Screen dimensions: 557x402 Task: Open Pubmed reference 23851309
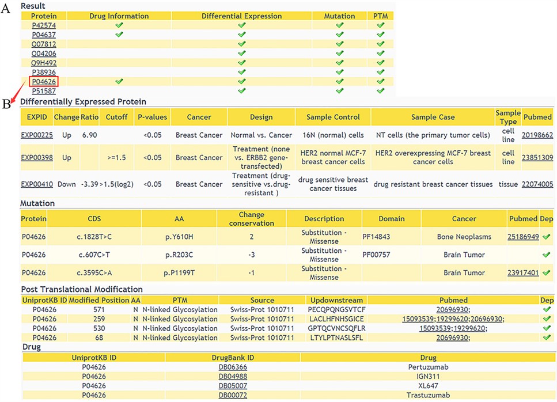[537, 158]
